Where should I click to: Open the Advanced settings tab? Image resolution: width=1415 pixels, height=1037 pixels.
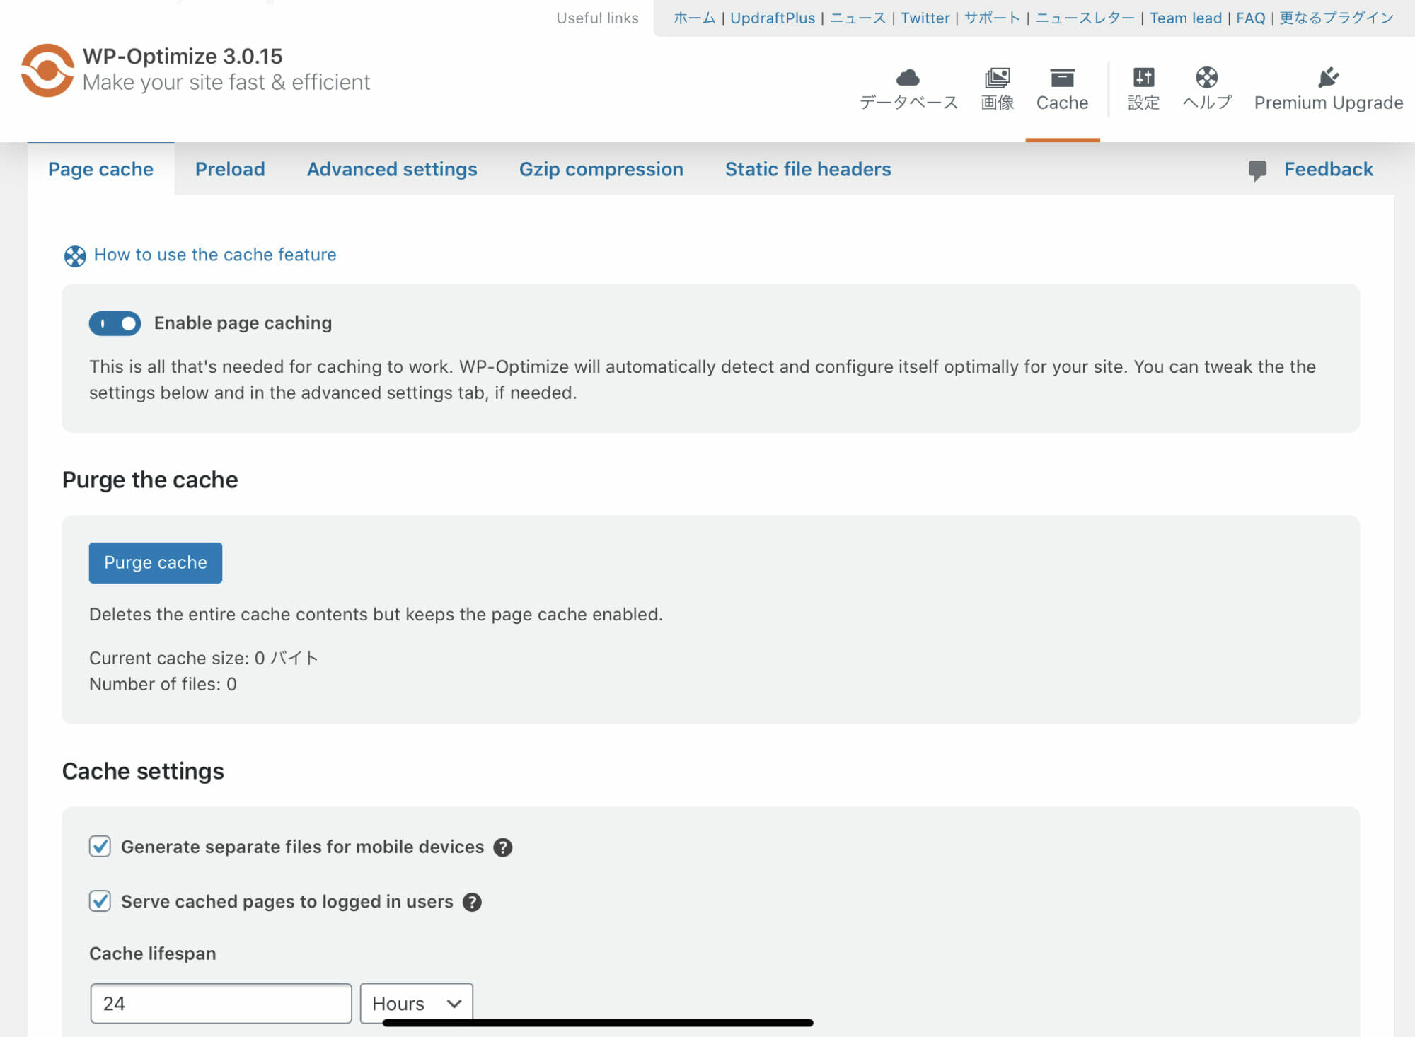(392, 169)
